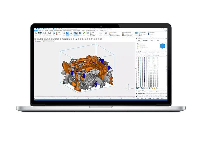
Task: Click the large Export to Image icon
Action: [136, 33]
